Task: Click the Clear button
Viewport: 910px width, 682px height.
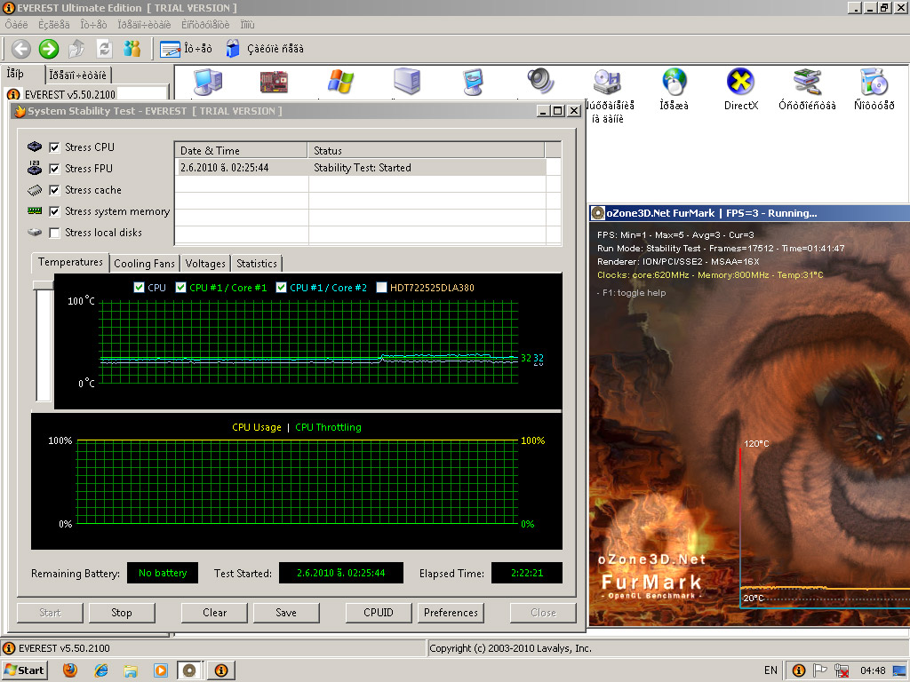Action: (215, 613)
